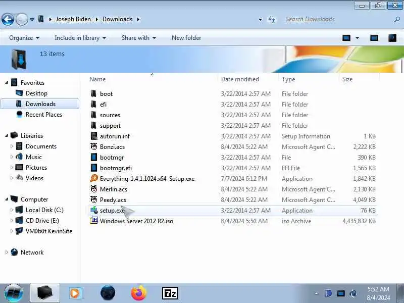Change your view icon in toolbar
This screenshot has width=404, height=303.
pos(346,38)
